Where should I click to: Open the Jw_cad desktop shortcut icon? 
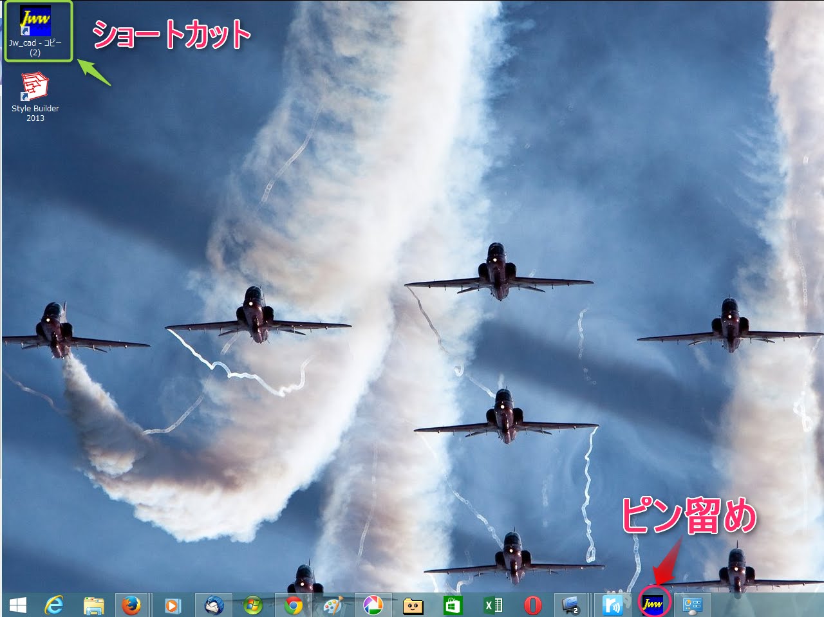click(35, 21)
